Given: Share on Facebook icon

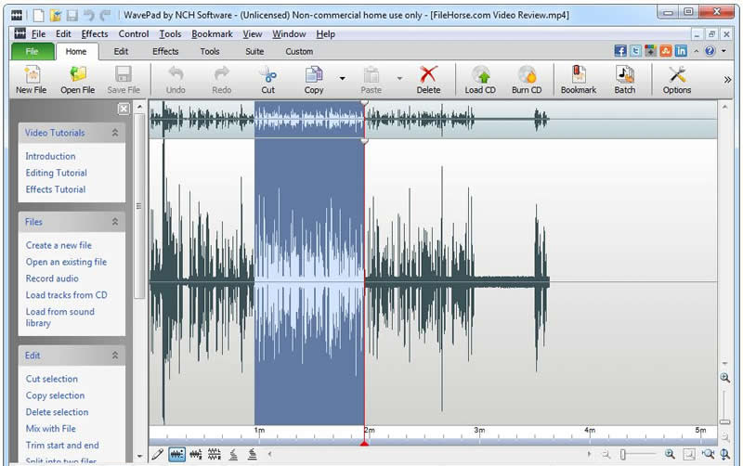Looking at the screenshot, I should coord(620,51).
